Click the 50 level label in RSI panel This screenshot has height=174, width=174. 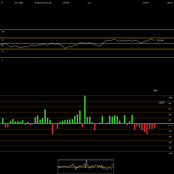tap(2, 46)
